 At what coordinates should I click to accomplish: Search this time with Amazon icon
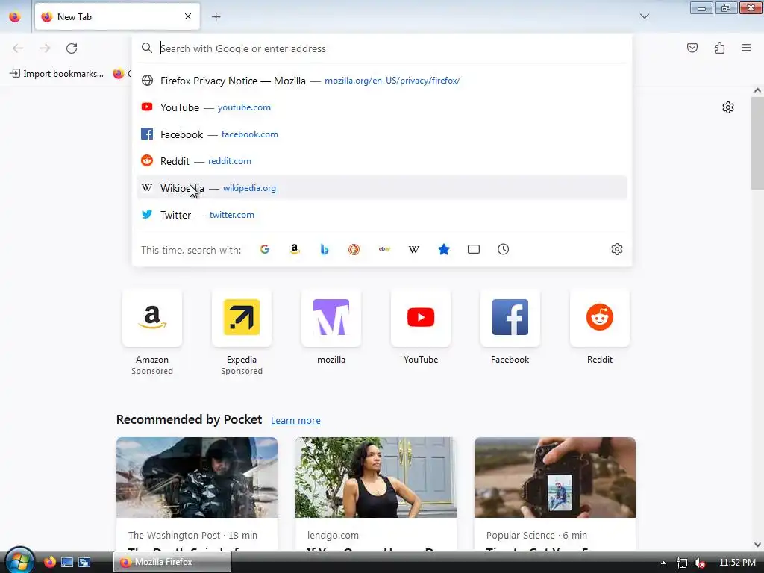click(x=294, y=249)
